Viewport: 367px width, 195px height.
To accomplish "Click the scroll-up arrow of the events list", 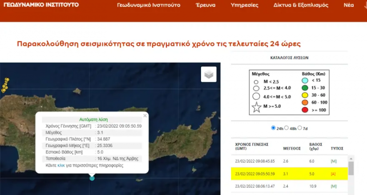I will pos(351,158).
